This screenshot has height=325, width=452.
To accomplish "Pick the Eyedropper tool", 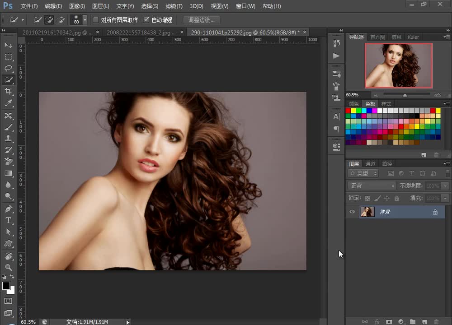I will 8,103.
